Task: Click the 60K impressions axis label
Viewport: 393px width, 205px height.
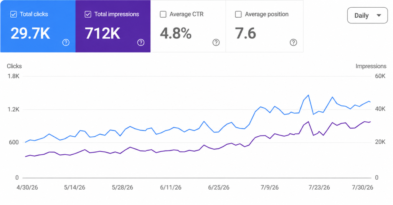Action: click(380, 76)
